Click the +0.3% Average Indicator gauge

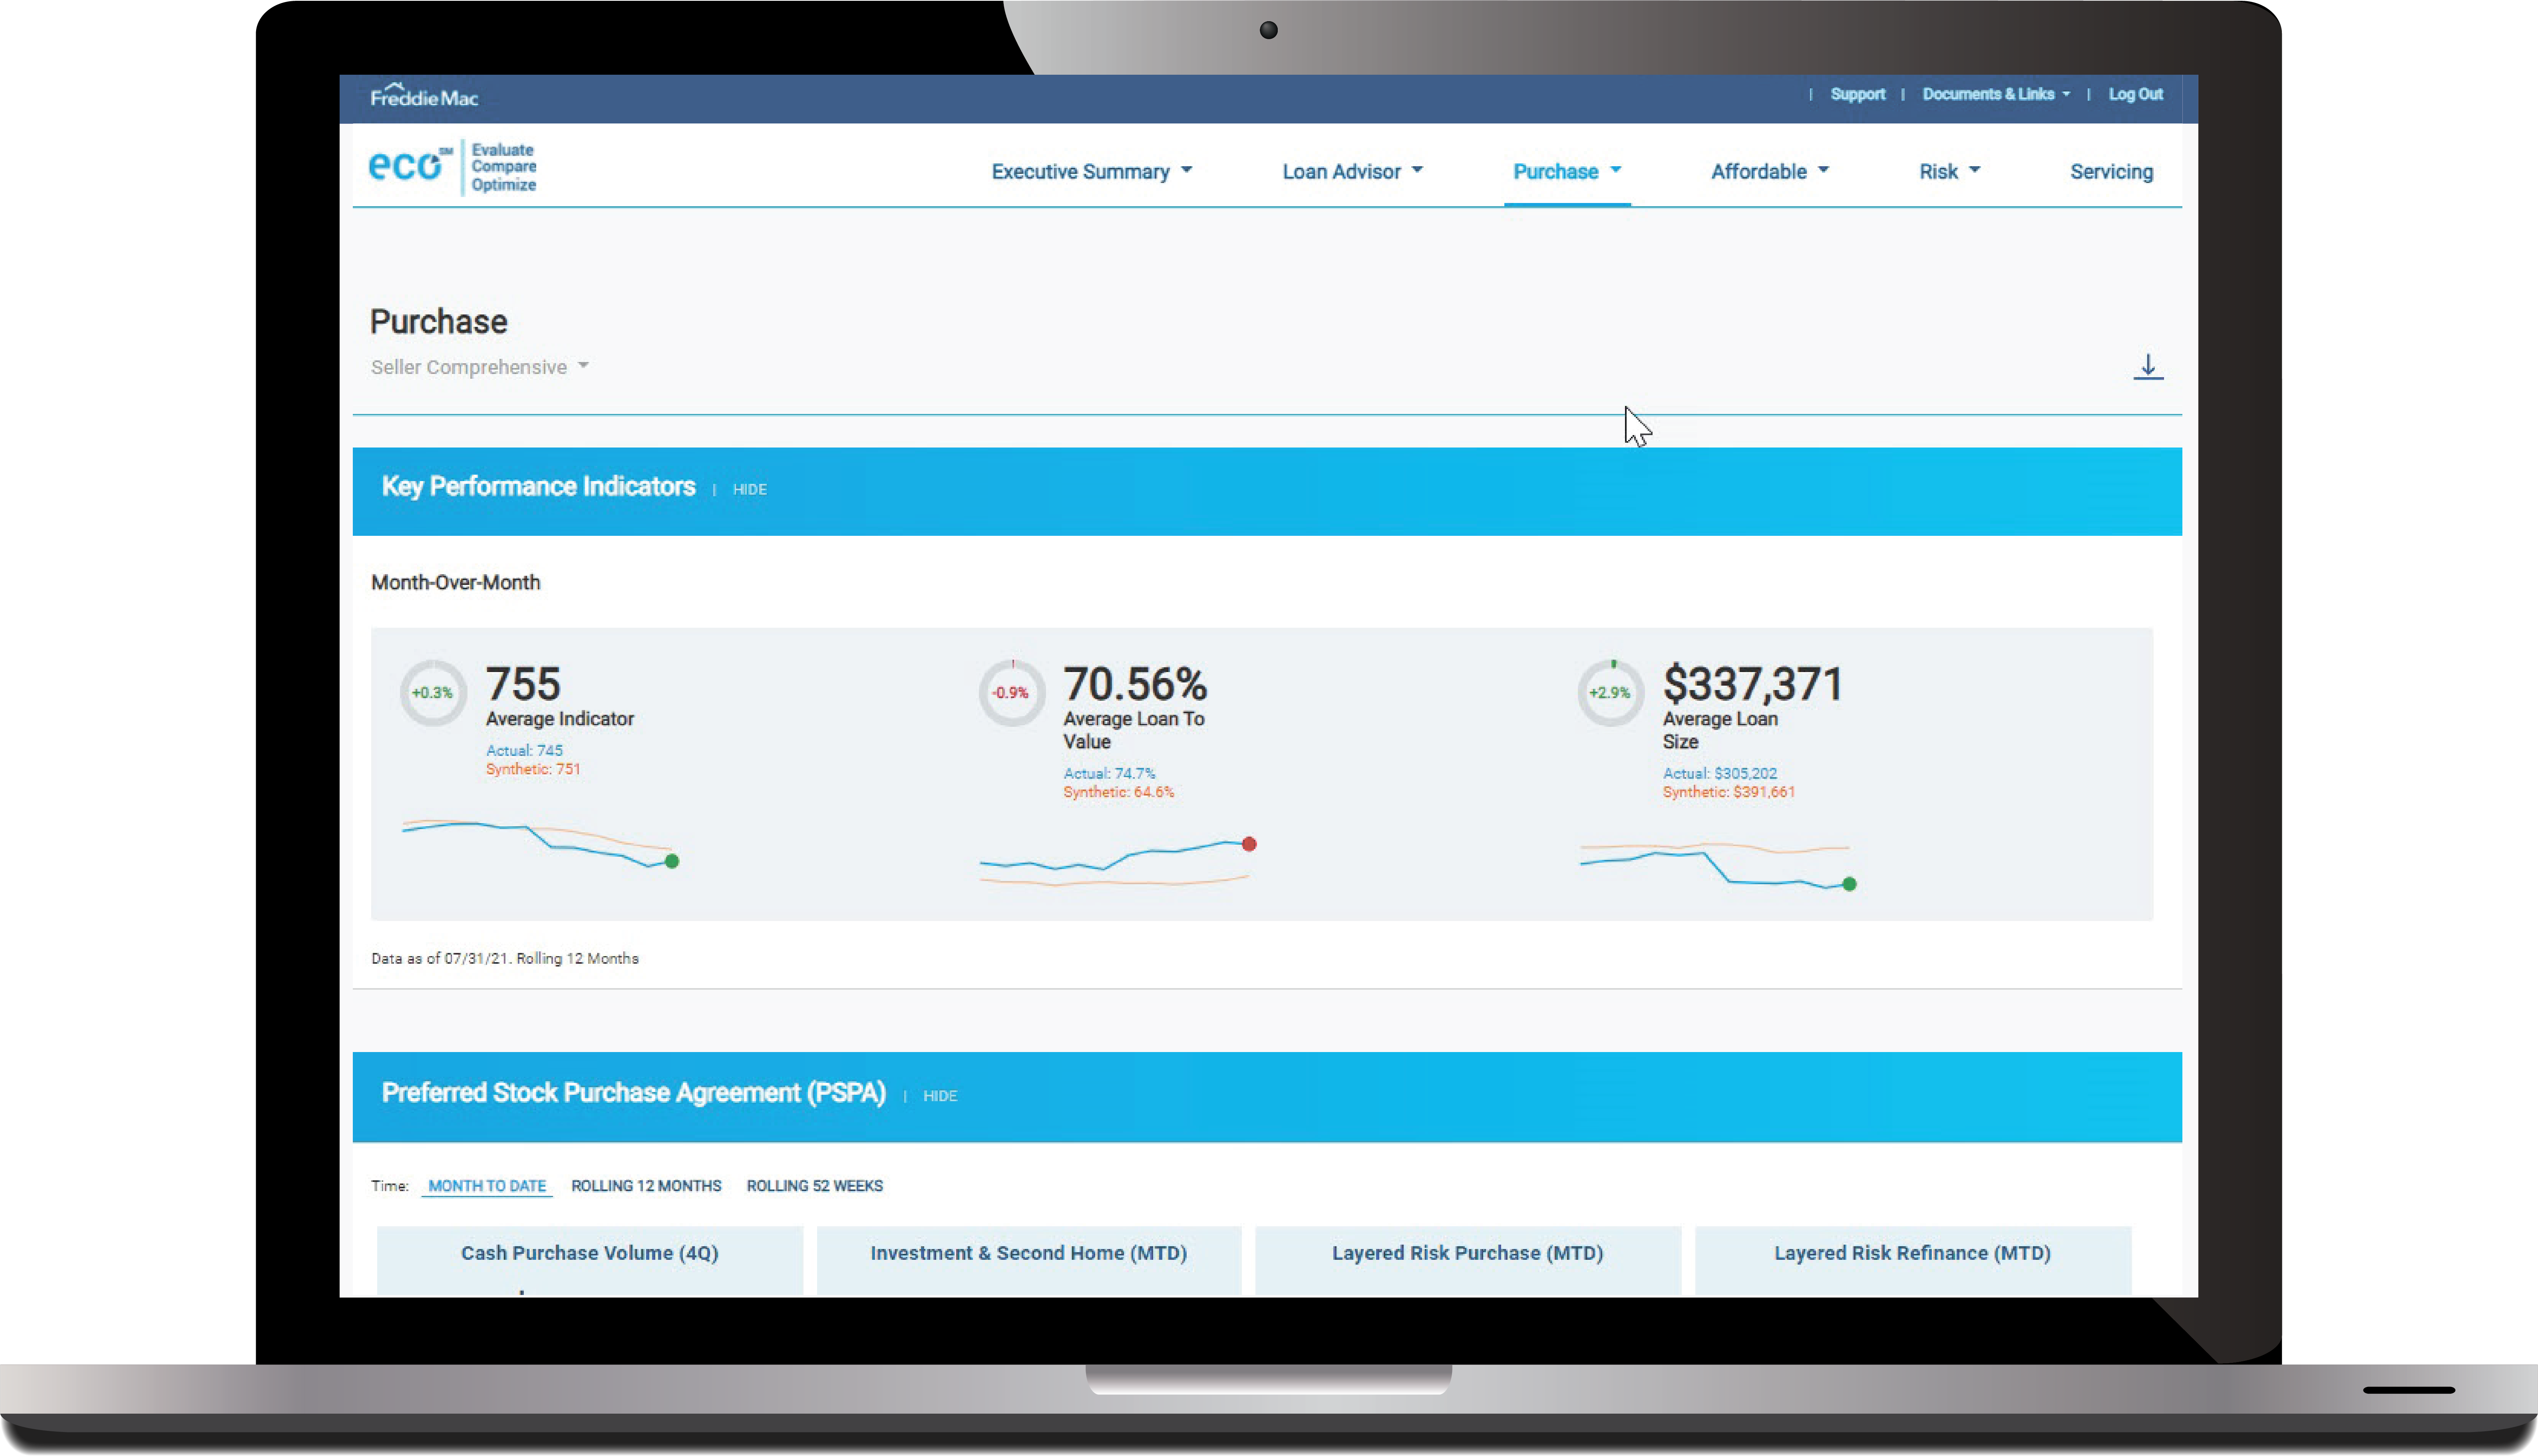coord(433,692)
